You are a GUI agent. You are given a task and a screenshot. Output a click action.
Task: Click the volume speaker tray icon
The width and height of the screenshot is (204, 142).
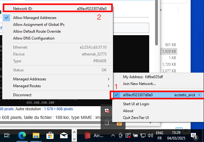150,135
